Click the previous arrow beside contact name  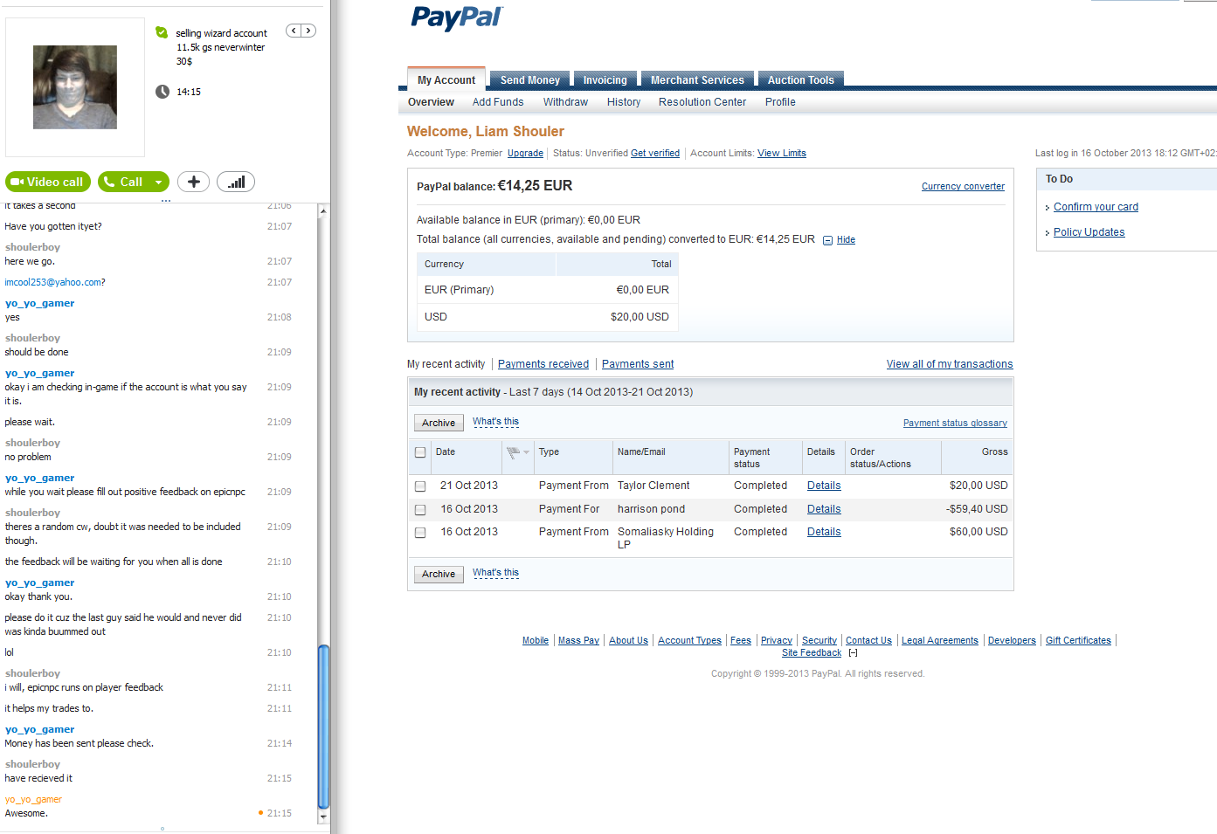[294, 31]
